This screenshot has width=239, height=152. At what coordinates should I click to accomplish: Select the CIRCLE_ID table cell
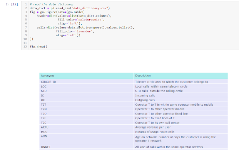[87, 82]
